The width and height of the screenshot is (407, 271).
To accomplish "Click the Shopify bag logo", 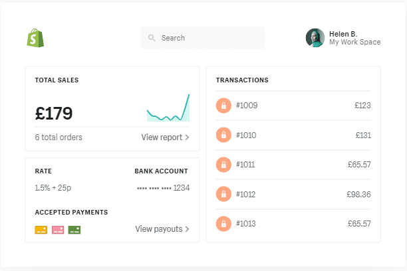I will point(35,38).
